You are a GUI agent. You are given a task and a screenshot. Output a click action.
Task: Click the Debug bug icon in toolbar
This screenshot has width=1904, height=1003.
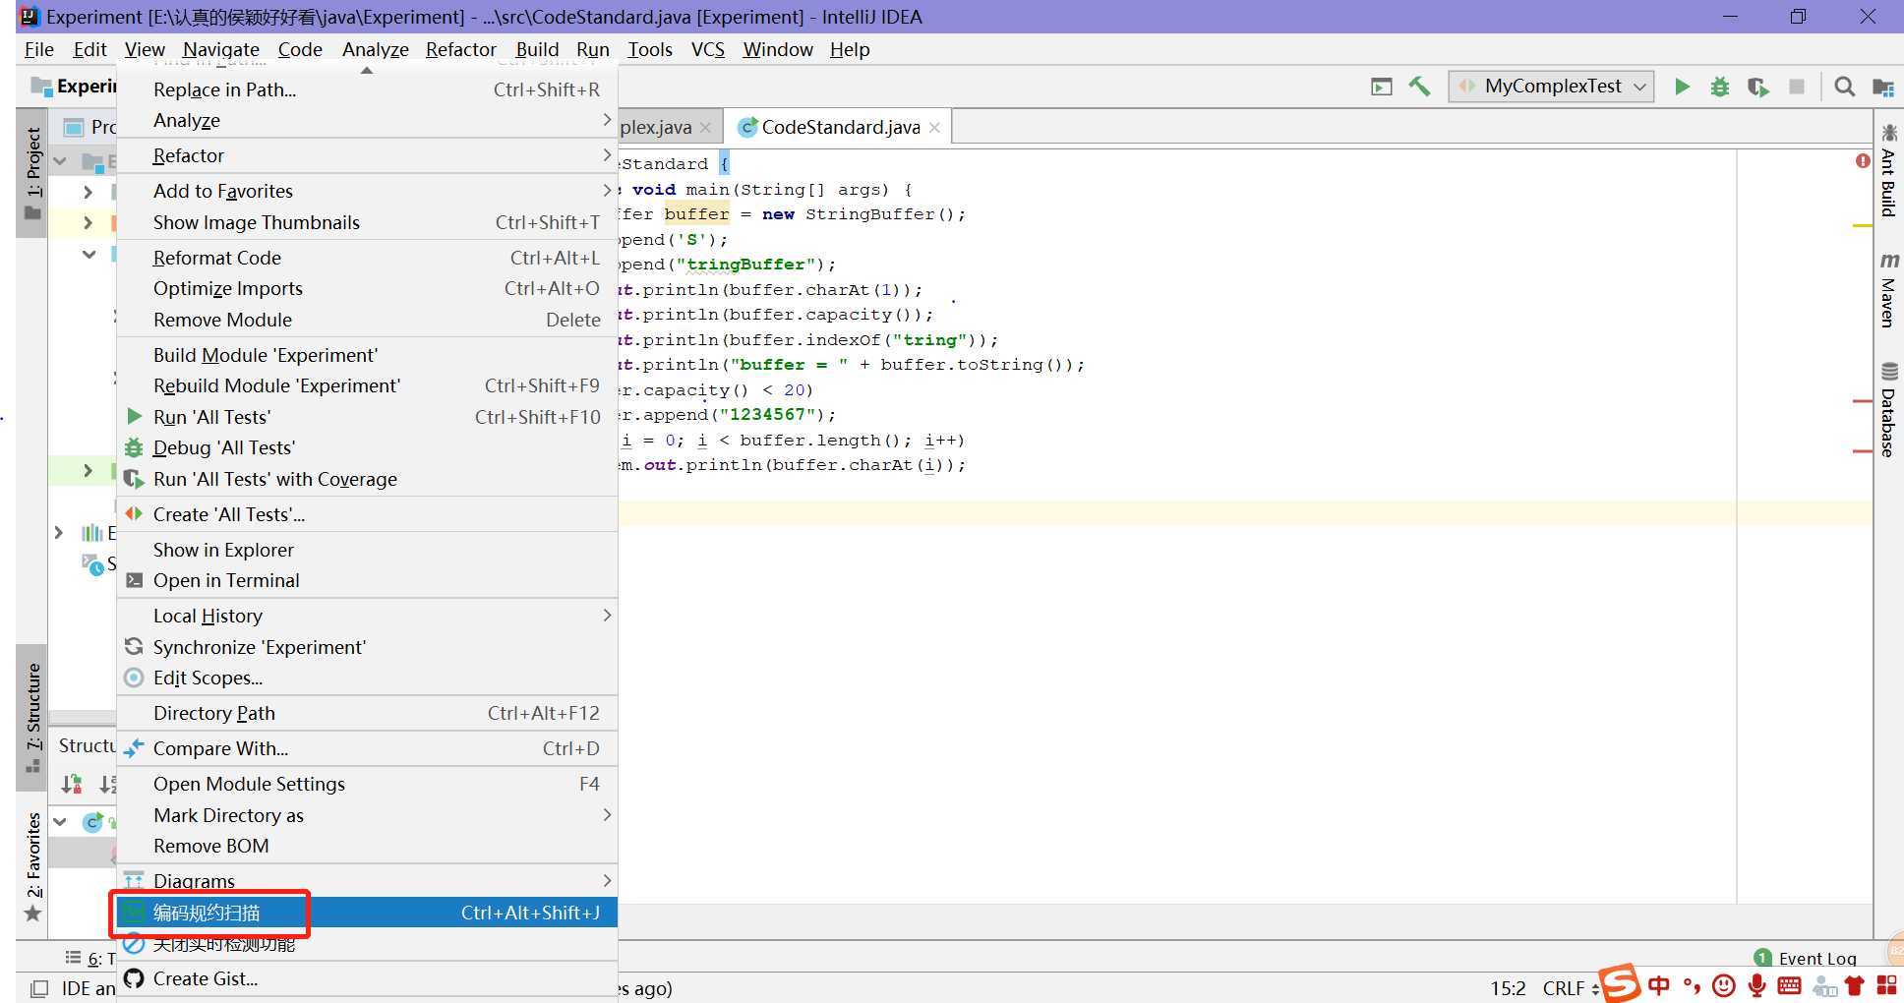1719,87
